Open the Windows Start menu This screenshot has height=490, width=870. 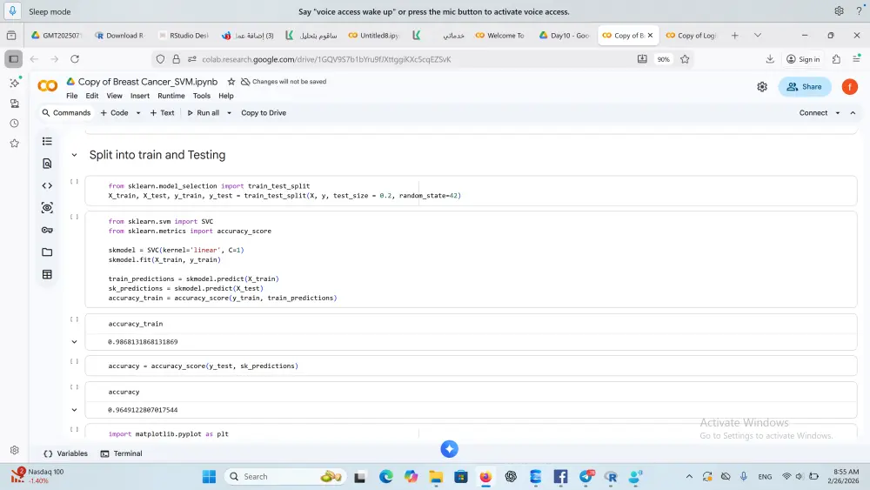point(209,477)
